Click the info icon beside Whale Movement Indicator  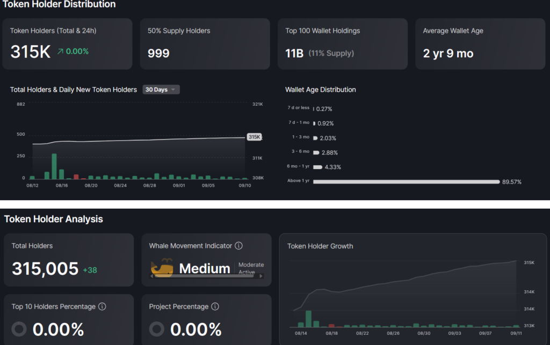click(x=238, y=246)
